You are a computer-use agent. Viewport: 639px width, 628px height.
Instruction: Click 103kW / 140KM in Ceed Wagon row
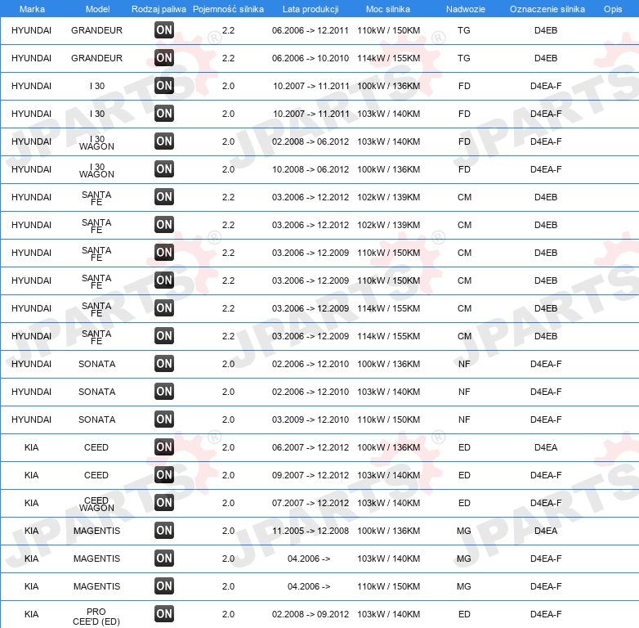point(388,503)
